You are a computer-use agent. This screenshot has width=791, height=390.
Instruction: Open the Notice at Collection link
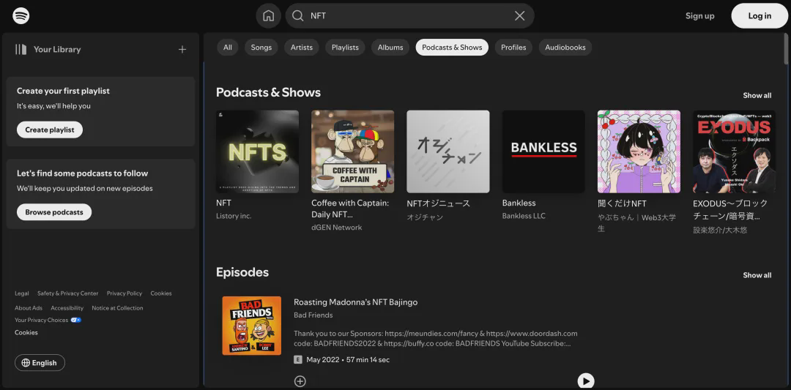click(117, 308)
